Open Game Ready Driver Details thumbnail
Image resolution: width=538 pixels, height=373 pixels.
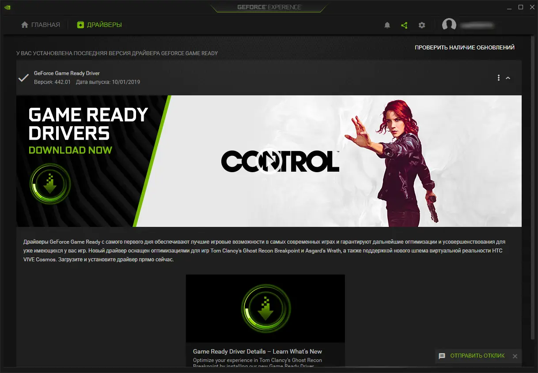(x=265, y=308)
